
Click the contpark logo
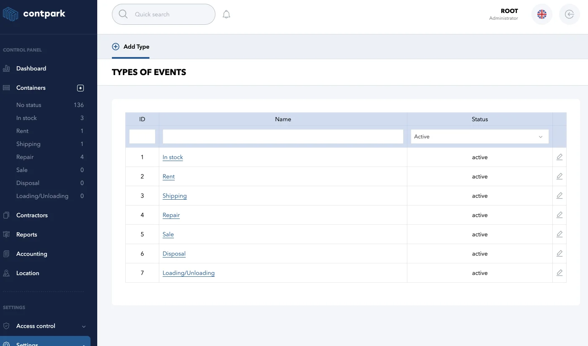point(34,14)
